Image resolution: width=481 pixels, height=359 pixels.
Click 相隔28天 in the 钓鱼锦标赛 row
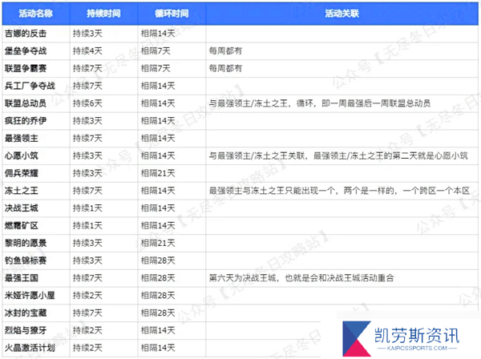158,260
